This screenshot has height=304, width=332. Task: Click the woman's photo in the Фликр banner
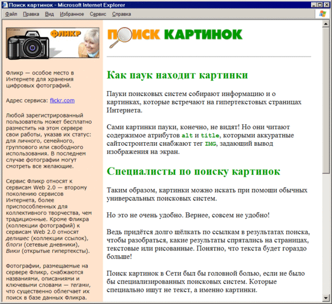point(89,44)
